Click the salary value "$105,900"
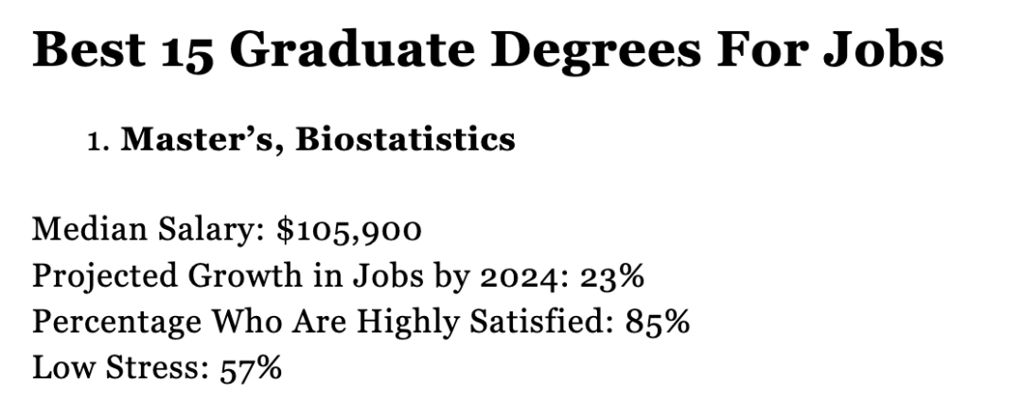1022x403 pixels. point(349,230)
